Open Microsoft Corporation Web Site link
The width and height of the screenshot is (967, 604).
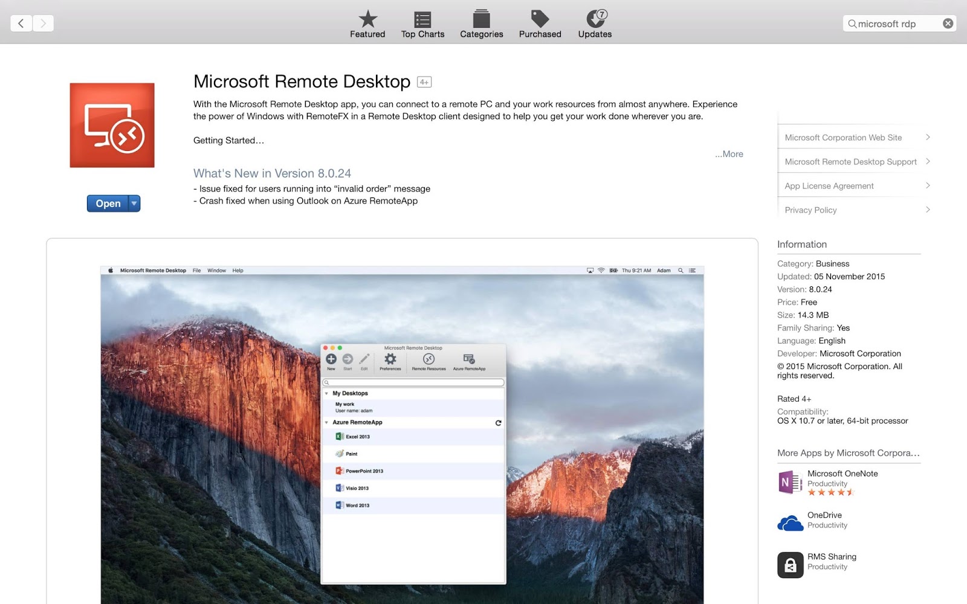click(843, 138)
